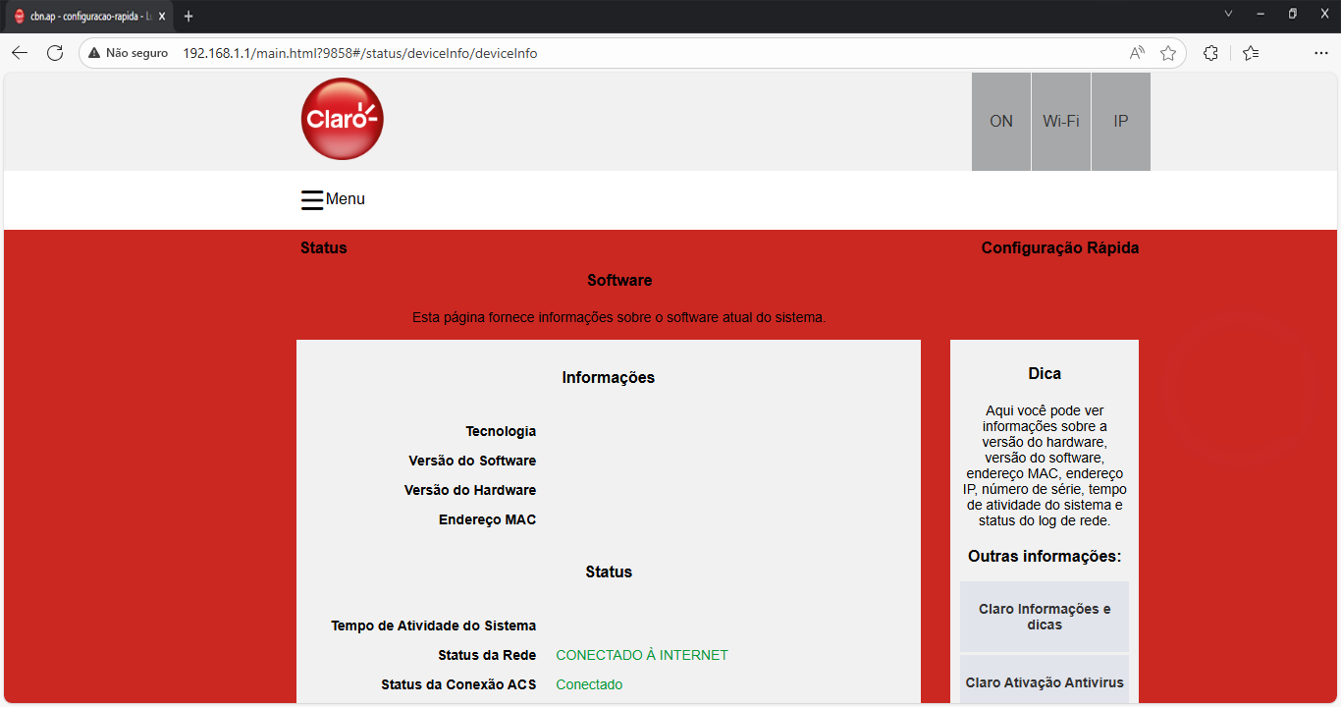Open Configuração Rápida

(x=1060, y=248)
